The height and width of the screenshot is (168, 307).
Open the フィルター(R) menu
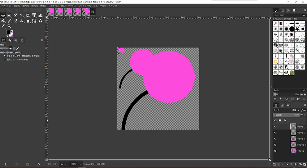click(x=85, y=6)
